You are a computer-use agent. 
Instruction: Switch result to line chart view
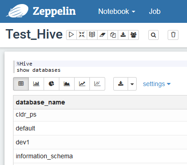click(x=82, y=84)
